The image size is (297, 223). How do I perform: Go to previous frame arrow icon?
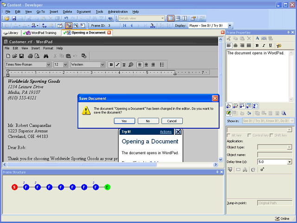tap(131, 26)
